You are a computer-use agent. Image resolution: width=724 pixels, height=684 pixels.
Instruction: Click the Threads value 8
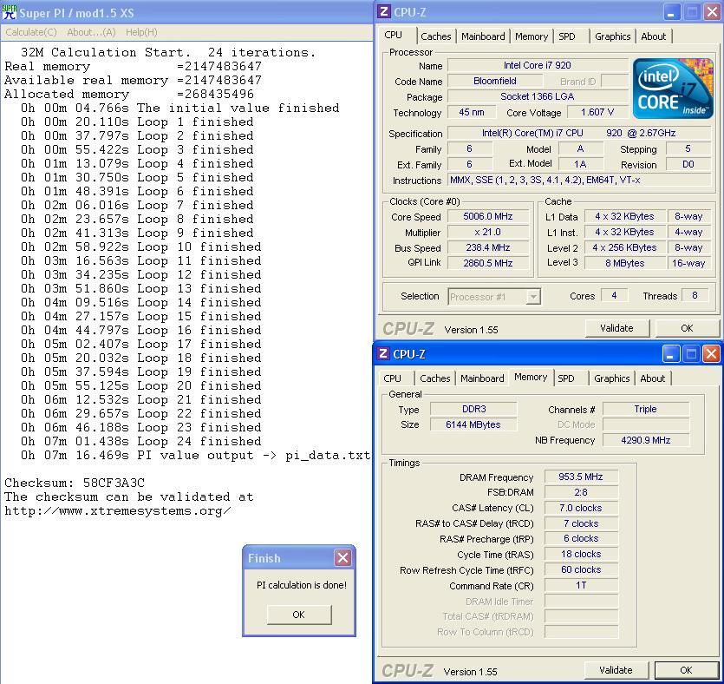[x=695, y=295]
